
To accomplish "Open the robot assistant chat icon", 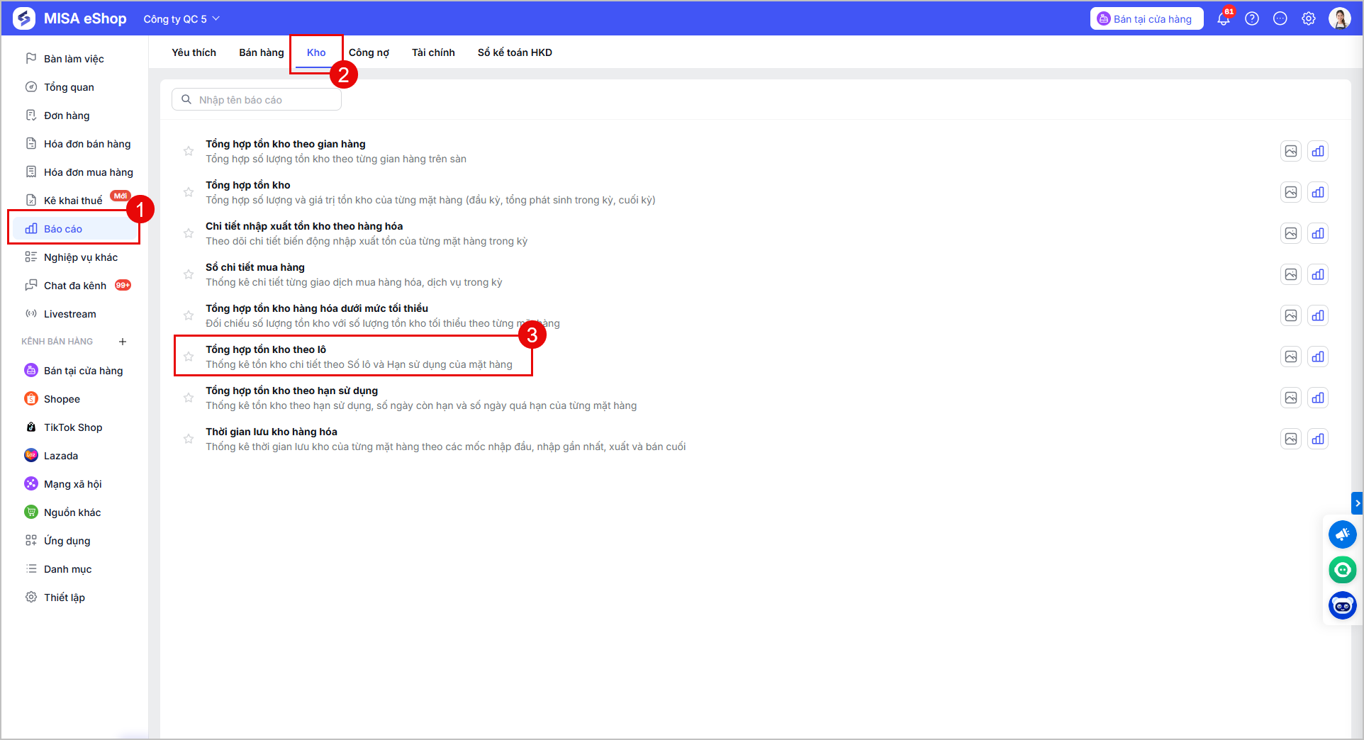I will tap(1343, 605).
